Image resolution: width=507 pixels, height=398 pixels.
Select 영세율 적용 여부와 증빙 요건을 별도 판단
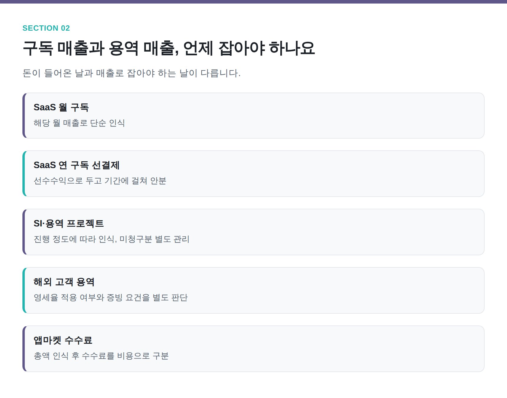pyautogui.click(x=111, y=297)
